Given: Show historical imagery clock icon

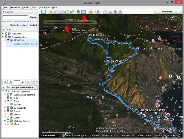Looking at the screenshot, I should 78,11.
